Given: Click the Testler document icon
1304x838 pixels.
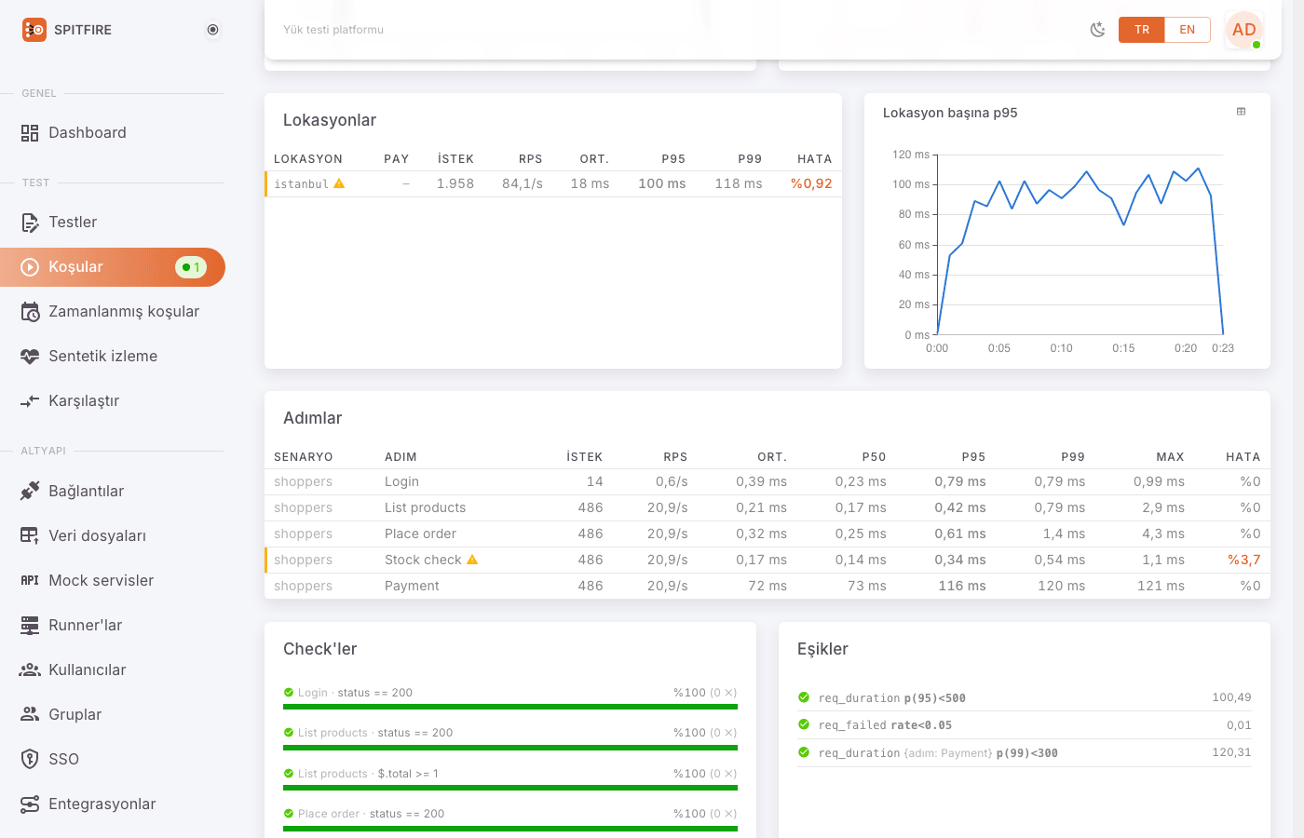Looking at the screenshot, I should 30,223.
